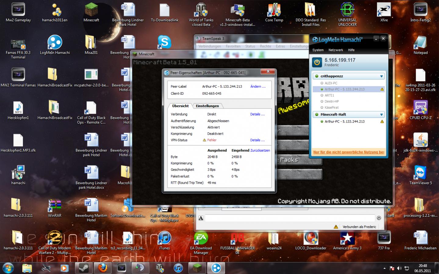Open the Hamachi Netzwerk menu
Viewport: 439px width, 274px height.
[x=336, y=50]
